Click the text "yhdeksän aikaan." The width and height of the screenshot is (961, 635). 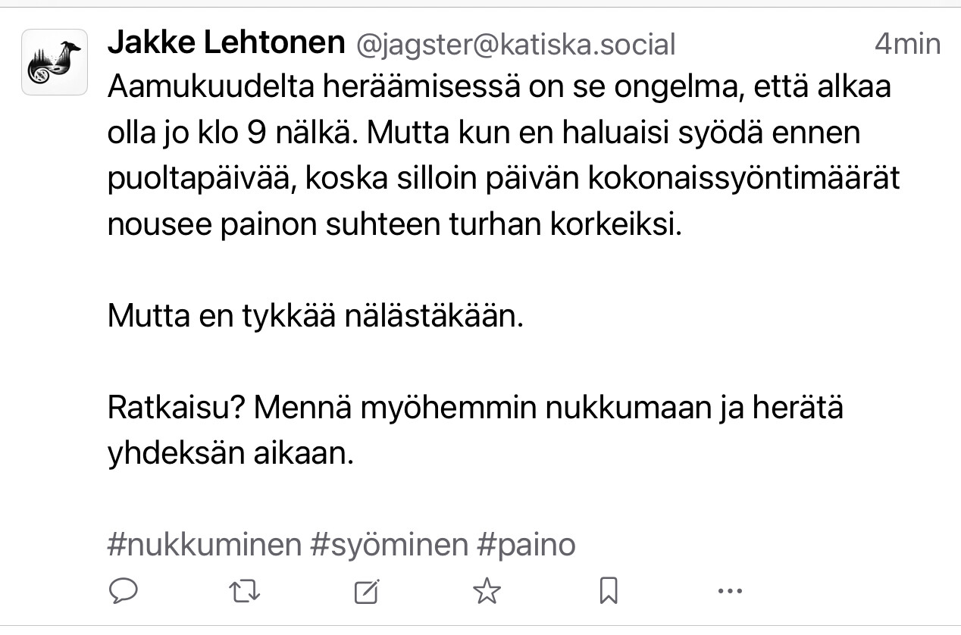pos(230,453)
